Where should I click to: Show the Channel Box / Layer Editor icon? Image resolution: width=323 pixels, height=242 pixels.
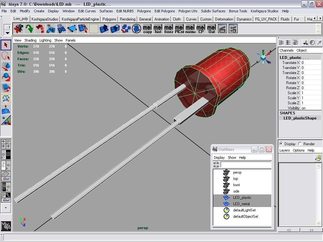(296, 43)
